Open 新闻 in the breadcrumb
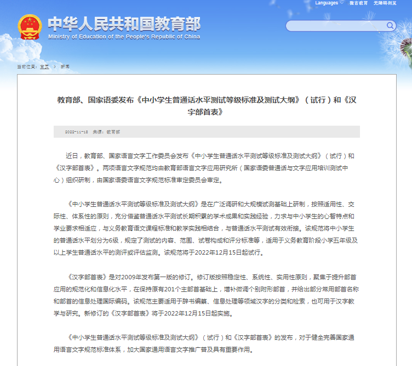This screenshot has height=366, width=412. pos(65,66)
